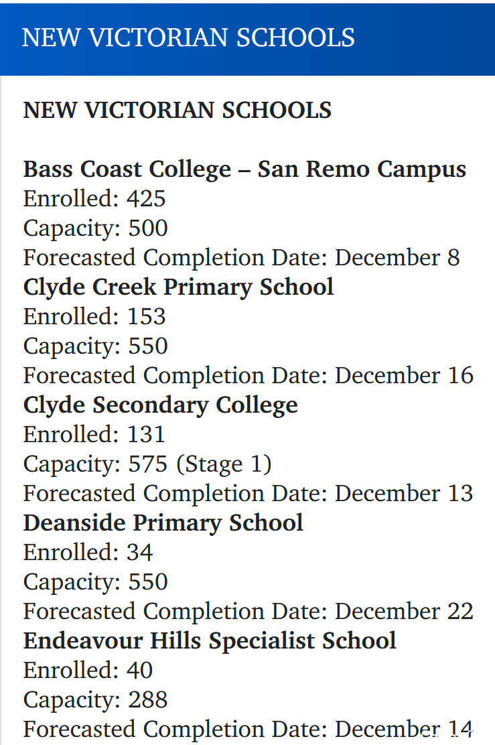Viewport: 495px width, 745px height.
Task: Select Forecasted Completion Date: December 16
Action: [x=249, y=376]
